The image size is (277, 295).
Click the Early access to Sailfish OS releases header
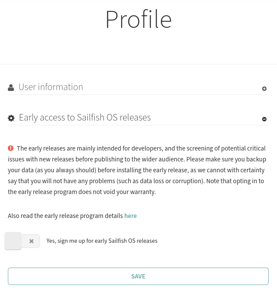85,117
